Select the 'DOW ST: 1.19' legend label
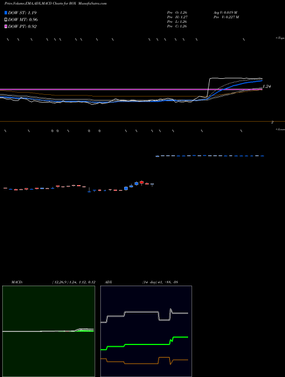This screenshot has height=377, width=285. click(x=22, y=13)
